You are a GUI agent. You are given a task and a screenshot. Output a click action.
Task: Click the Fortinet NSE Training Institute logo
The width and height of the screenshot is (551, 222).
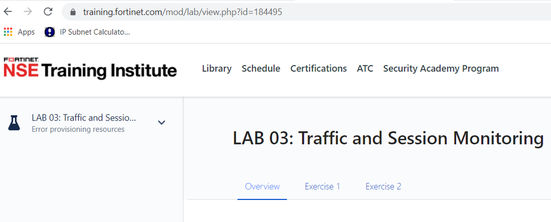(x=90, y=68)
